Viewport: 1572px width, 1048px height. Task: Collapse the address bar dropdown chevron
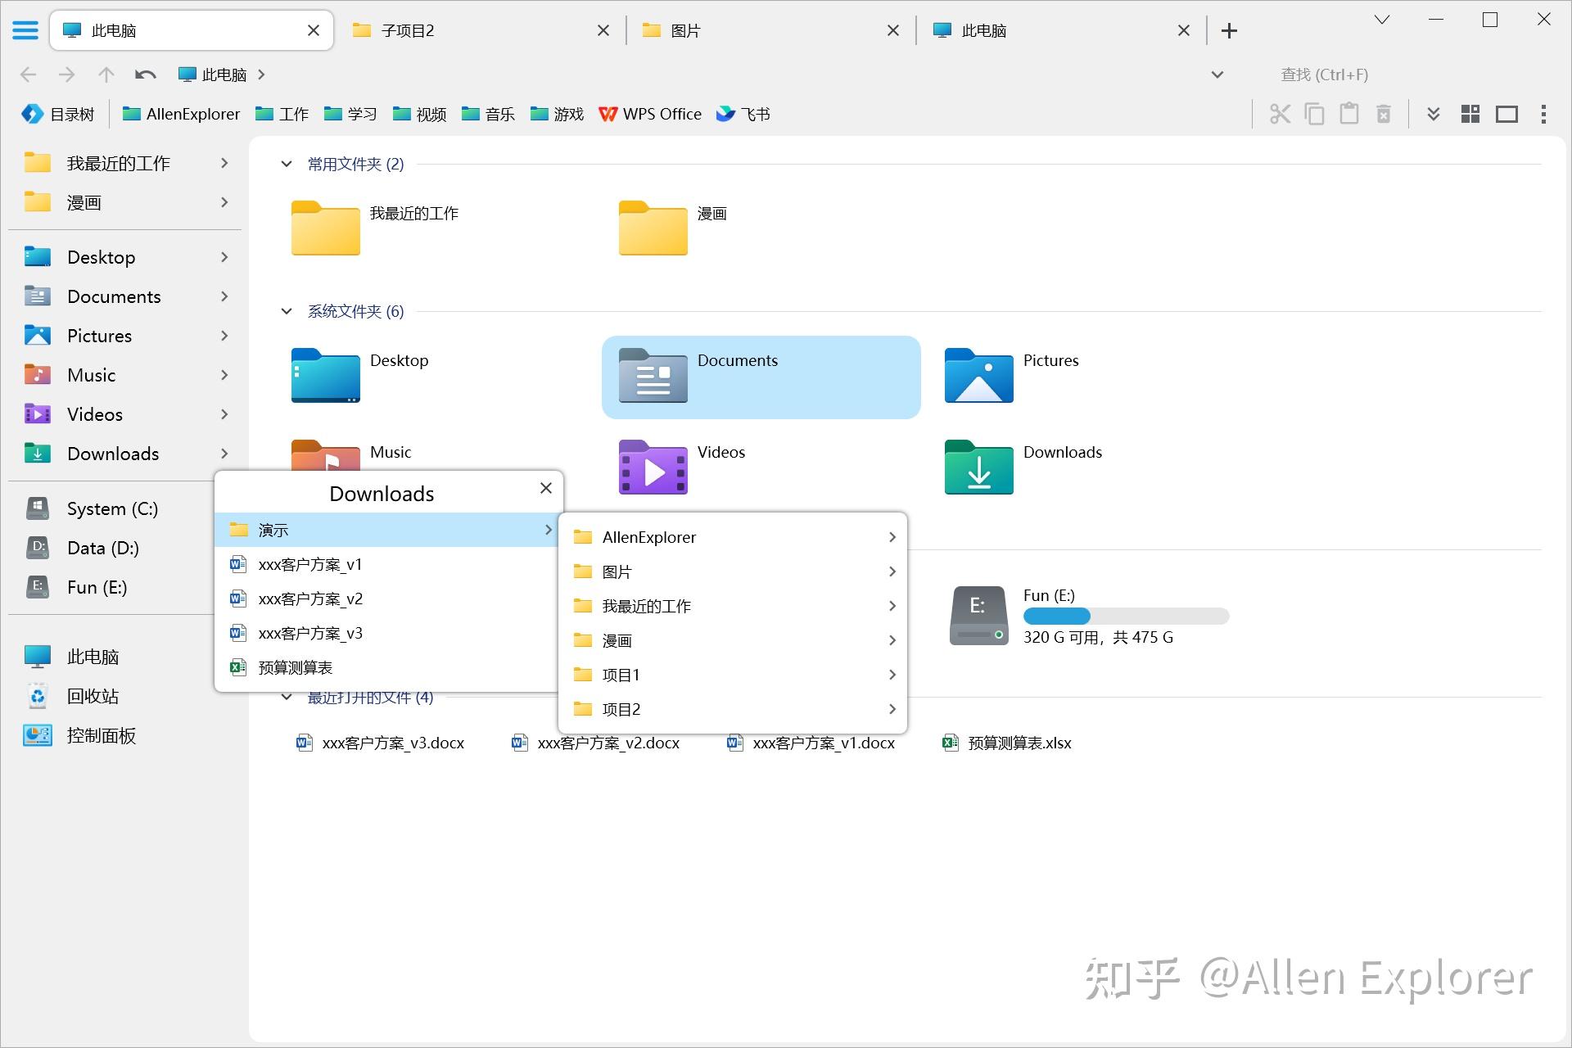coord(1217,75)
